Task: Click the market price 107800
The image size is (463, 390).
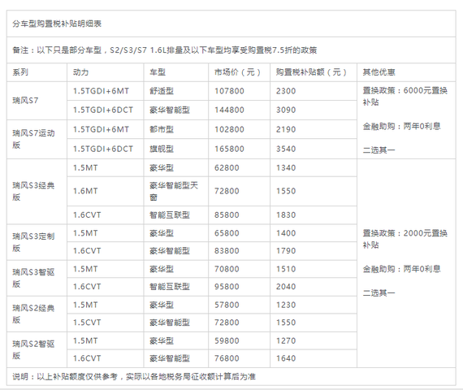Action: [x=229, y=91]
